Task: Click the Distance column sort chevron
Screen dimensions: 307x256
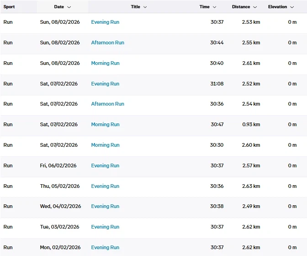Action: click(x=255, y=7)
